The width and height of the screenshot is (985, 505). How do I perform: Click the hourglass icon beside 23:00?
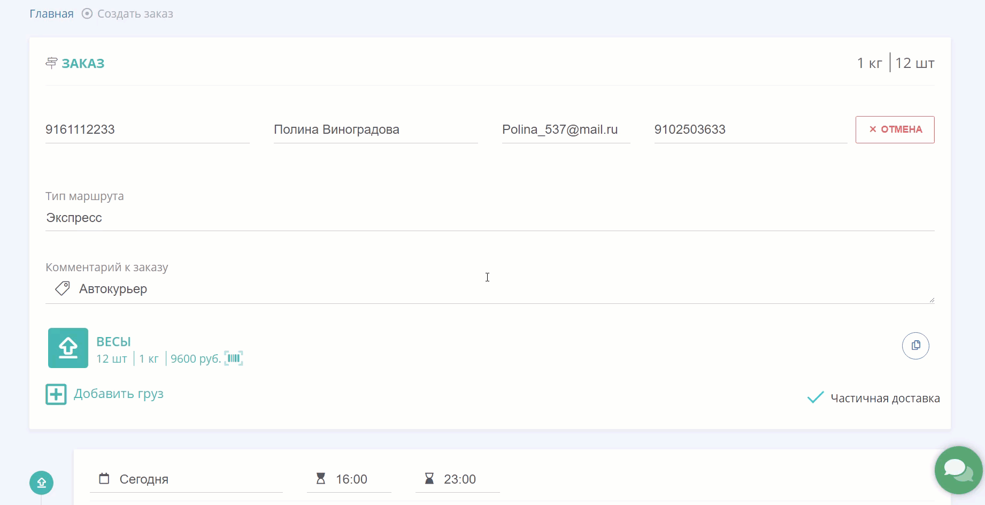click(429, 478)
